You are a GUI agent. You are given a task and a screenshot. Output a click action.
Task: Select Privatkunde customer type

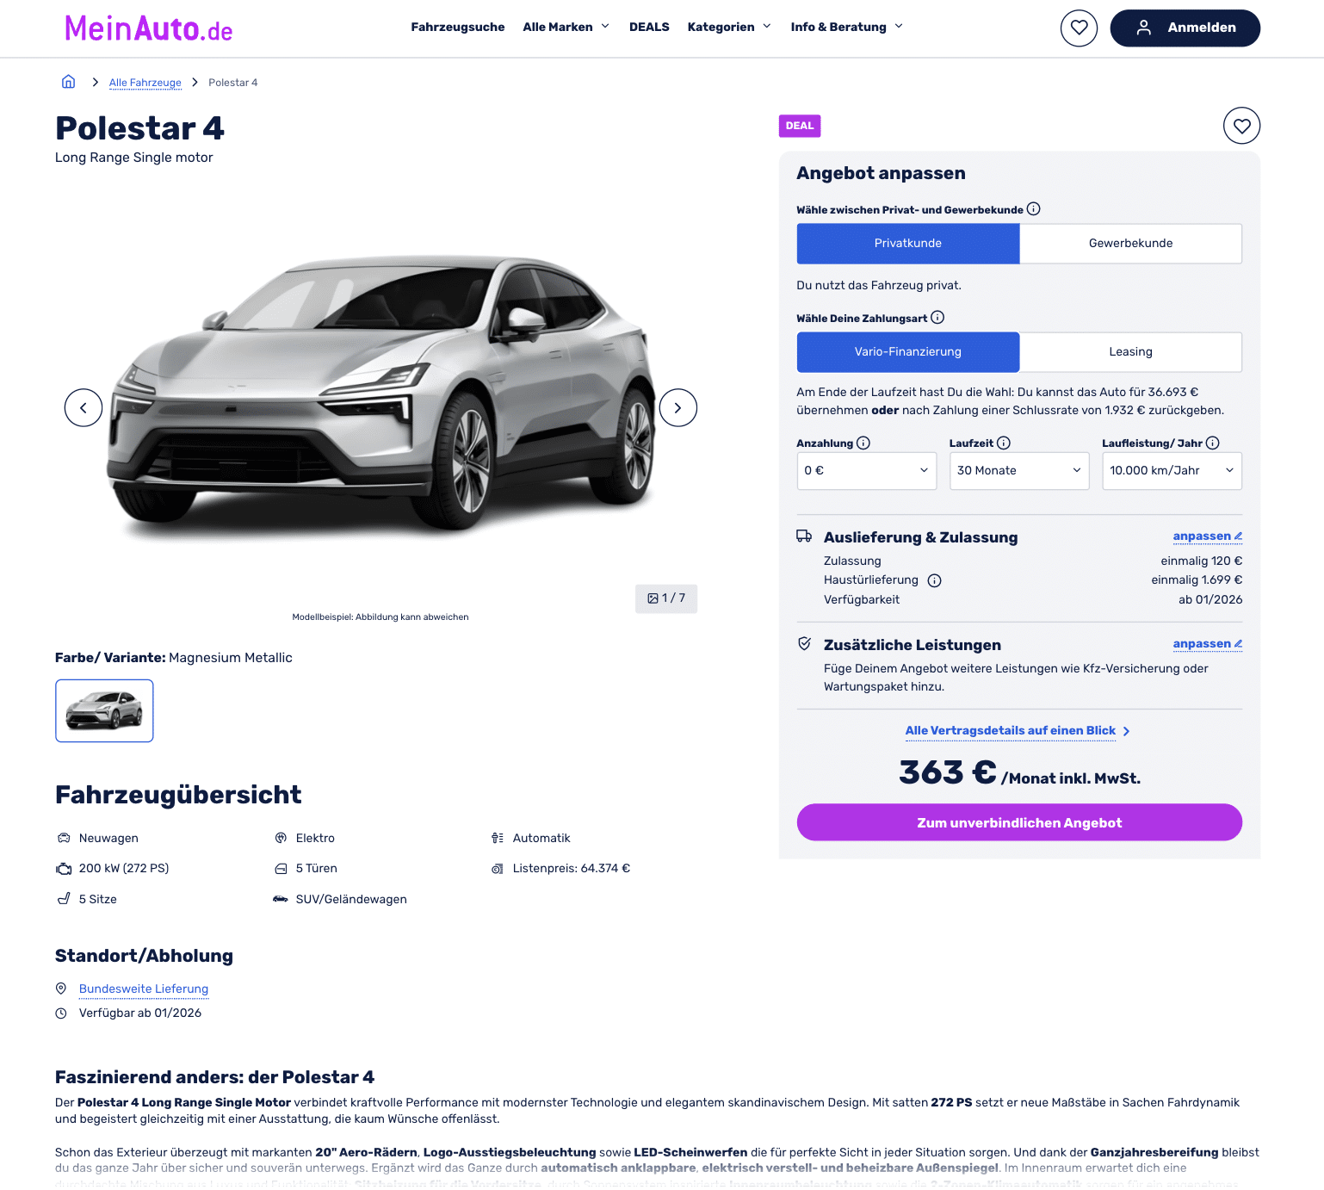908,244
